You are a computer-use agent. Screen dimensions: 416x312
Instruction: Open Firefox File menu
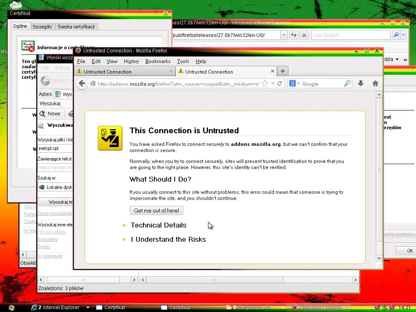[81, 61]
